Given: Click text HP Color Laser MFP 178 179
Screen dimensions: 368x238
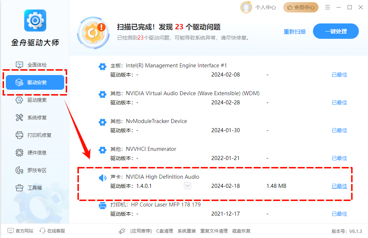Looking at the screenshot, I should (166, 205).
